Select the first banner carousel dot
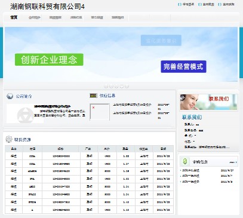This screenshot has height=218, width=243. 106,87
